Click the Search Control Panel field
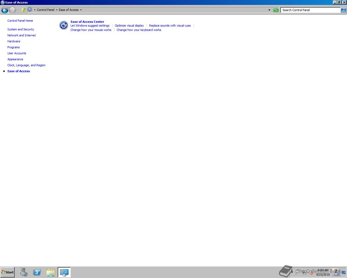 pos(310,10)
